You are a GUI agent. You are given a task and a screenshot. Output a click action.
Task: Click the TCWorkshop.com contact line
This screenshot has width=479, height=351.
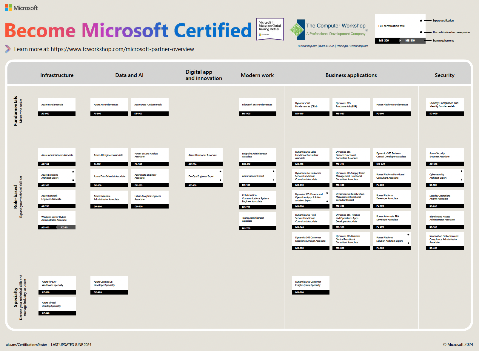[x=333, y=46]
